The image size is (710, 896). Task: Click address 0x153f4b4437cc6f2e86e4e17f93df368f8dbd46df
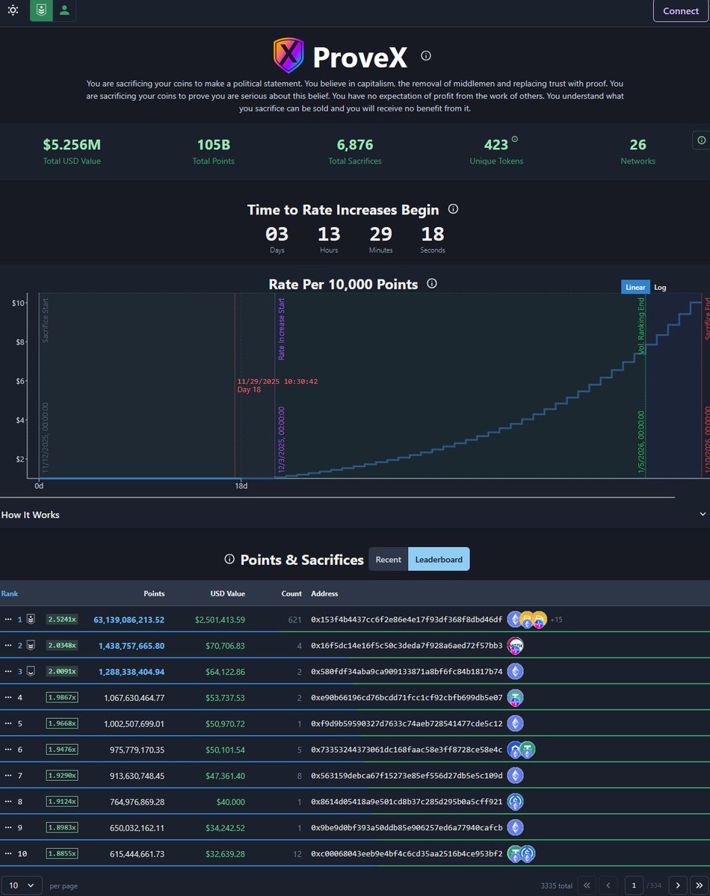click(x=407, y=620)
